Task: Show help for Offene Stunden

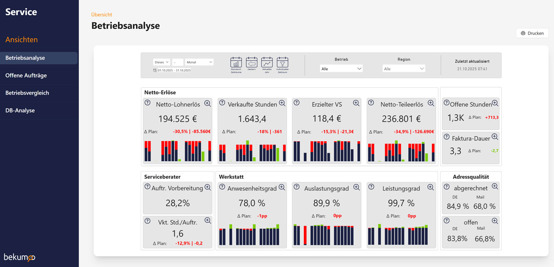Action: pyautogui.click(x=447, y=103)
